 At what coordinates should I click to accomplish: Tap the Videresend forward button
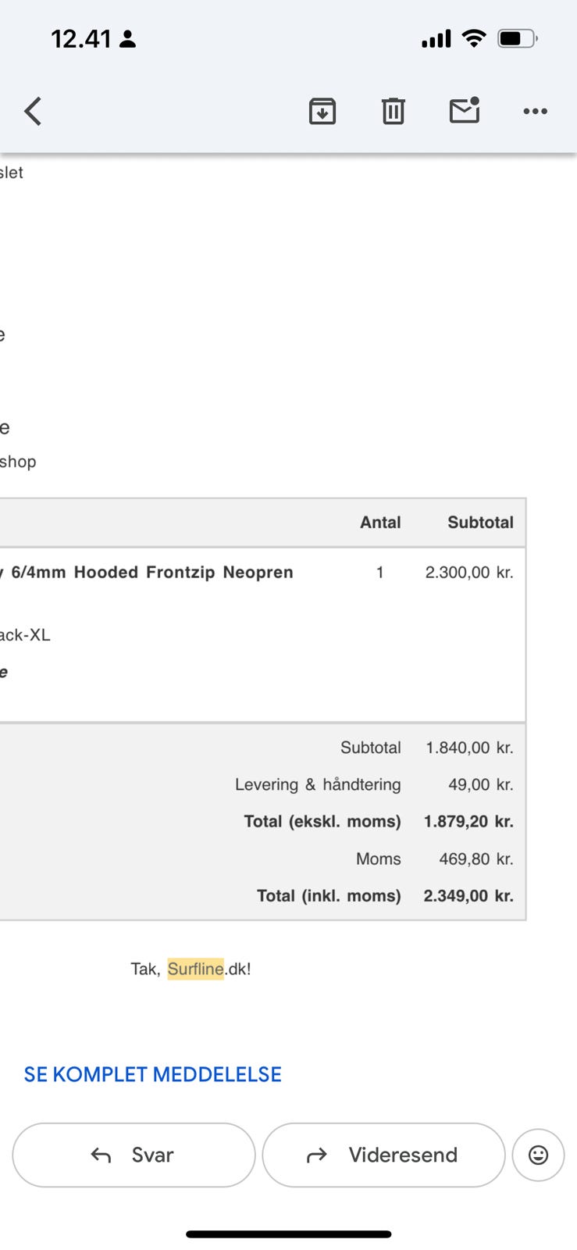pyautogui.click(x=383, y=1155)
